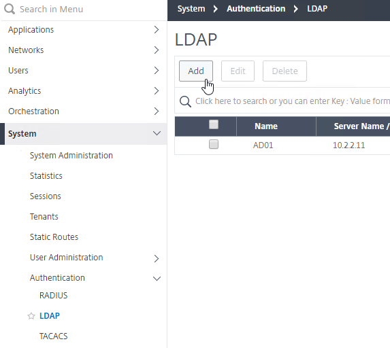This screenshot has height=348, width=390.
Task: Click the LDAP table search magnifier icon
Action: [x=185, y=101]
